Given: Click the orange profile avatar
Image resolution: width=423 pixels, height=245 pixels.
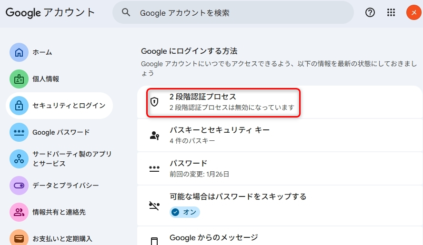Looking at the screenshot, I should [414, 12].
